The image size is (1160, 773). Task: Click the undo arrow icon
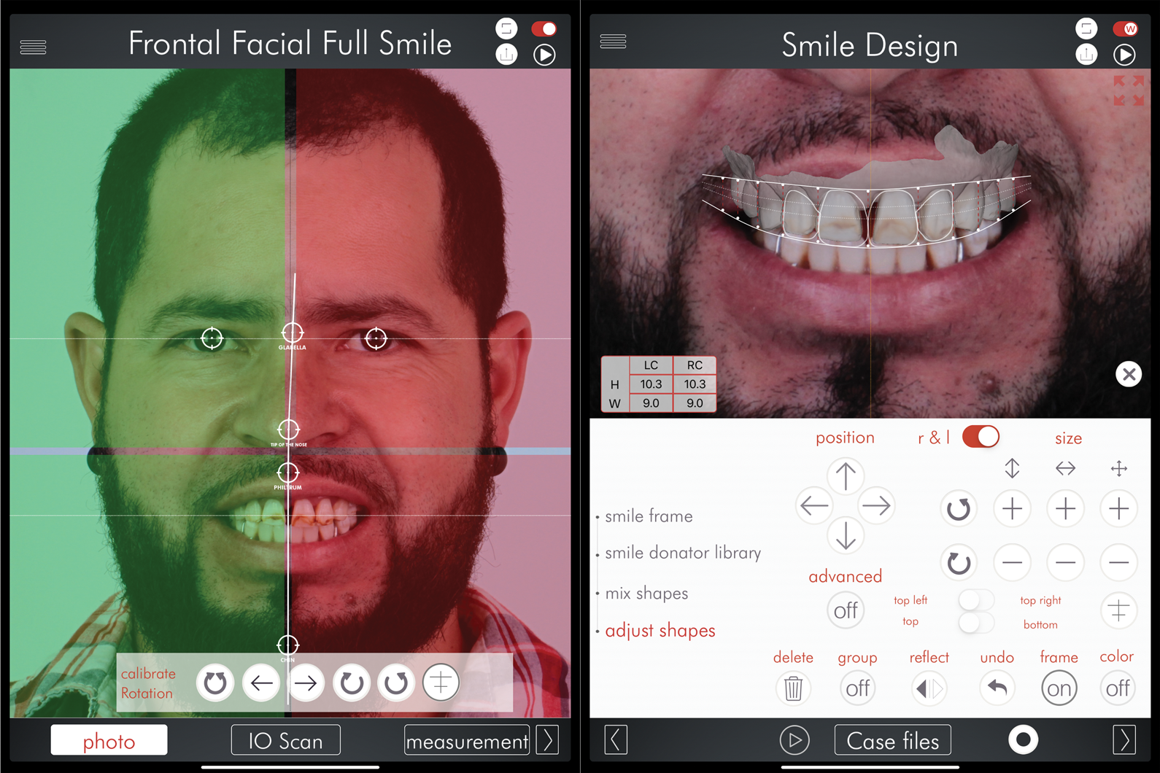[x=997, y=688]
